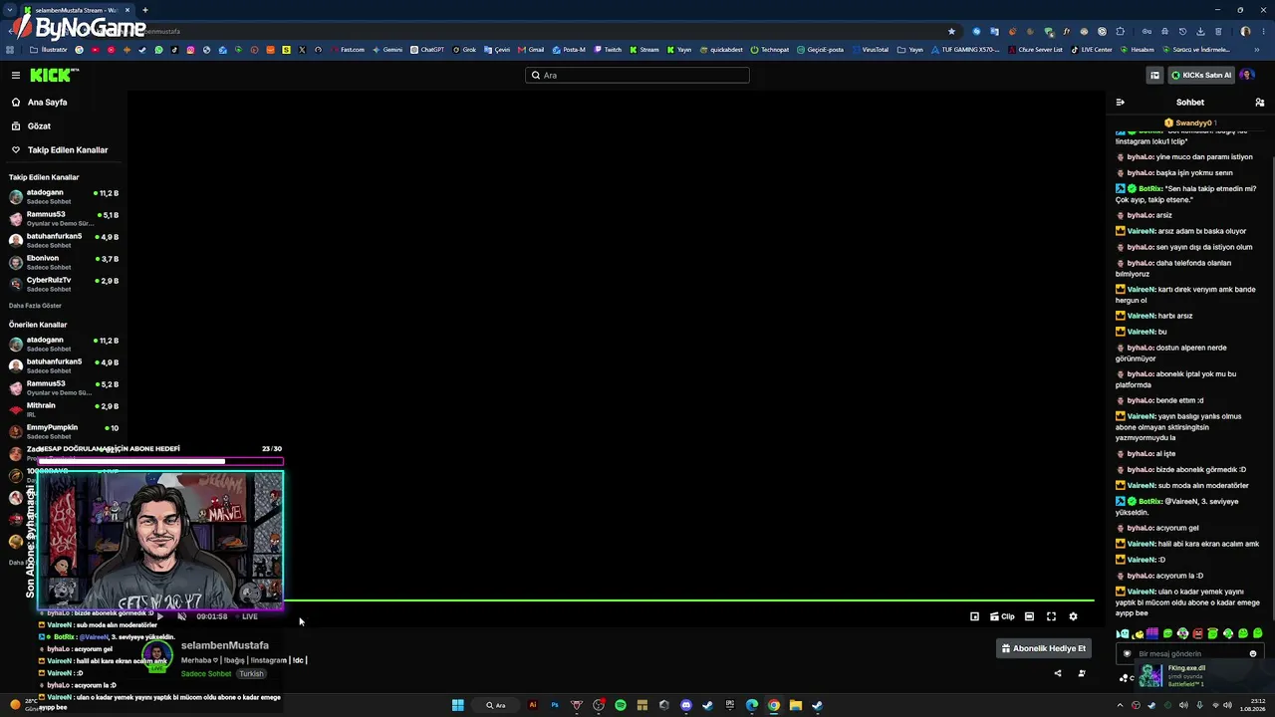Open the VirusTotal bookmark
Viewport: 1275px width, 717px height.
coord(870,50)
